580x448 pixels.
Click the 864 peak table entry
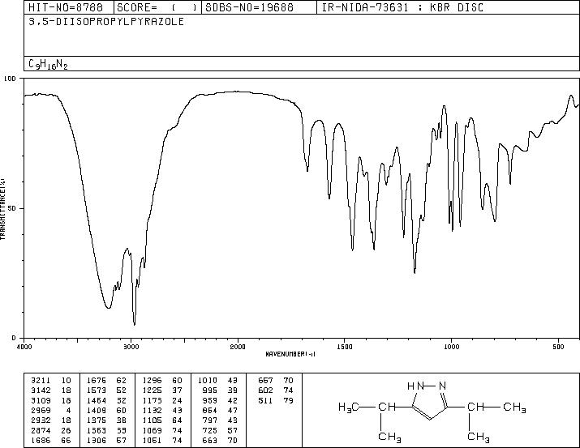[221, 410]
